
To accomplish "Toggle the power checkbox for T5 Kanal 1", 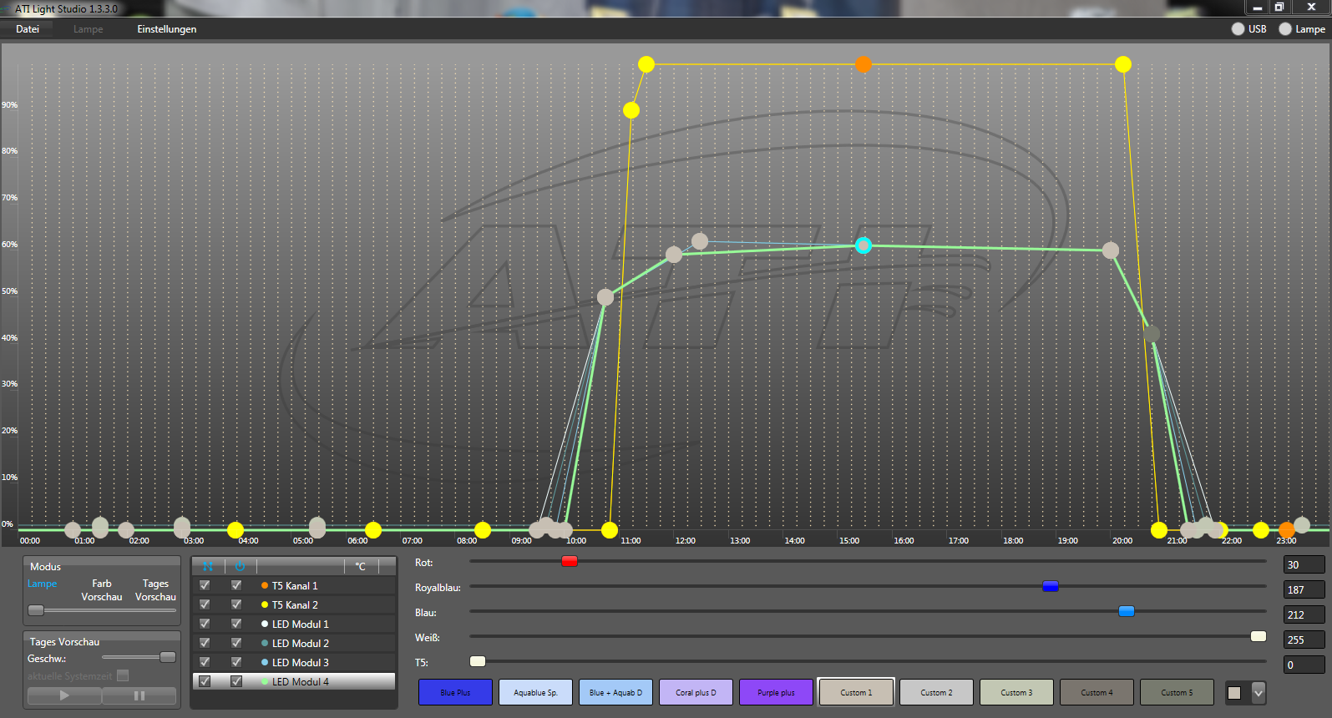I will coord(236,585).
